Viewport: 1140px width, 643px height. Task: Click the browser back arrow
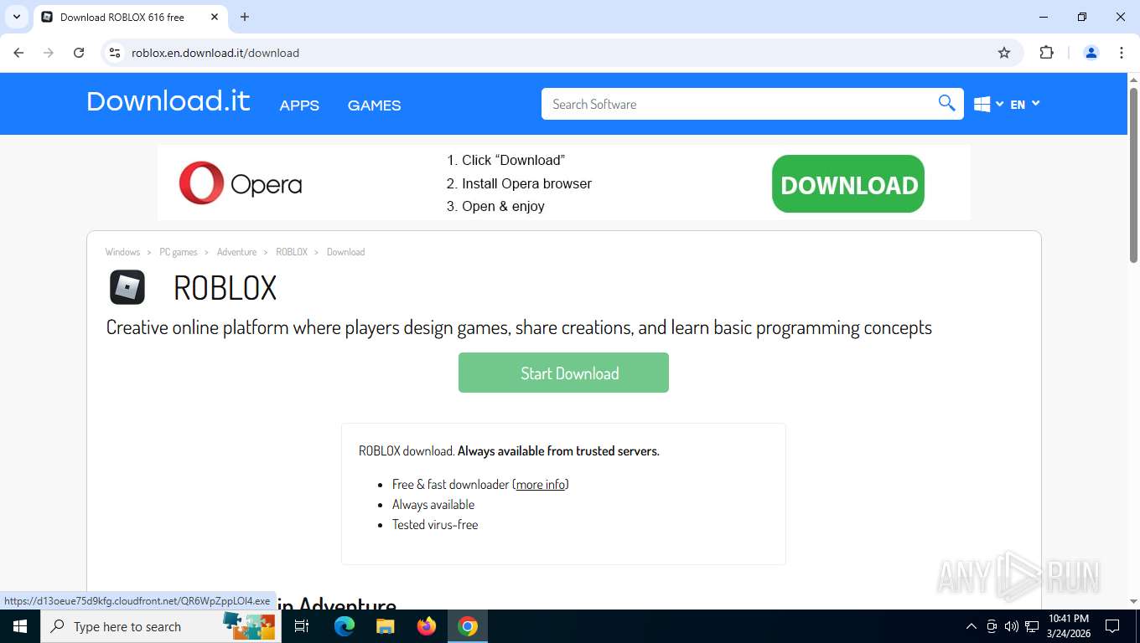pos(18,53)
